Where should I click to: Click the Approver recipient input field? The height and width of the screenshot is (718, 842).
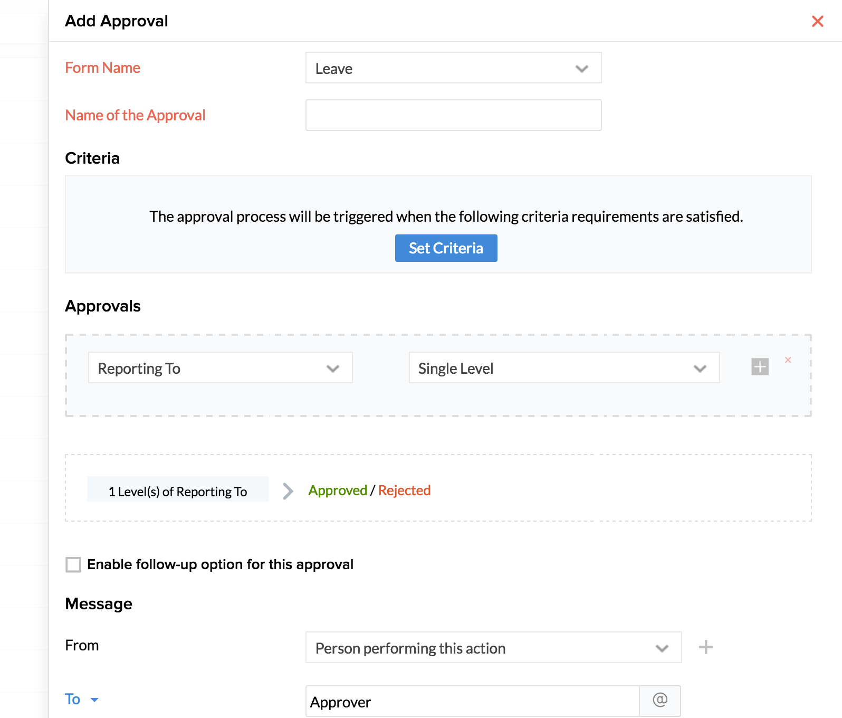coord(472,702)
